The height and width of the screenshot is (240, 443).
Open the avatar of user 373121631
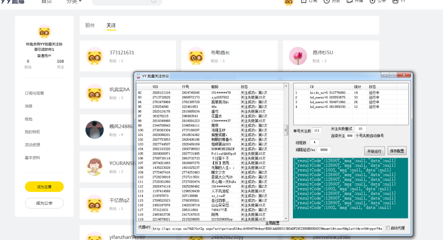[94, 56]
